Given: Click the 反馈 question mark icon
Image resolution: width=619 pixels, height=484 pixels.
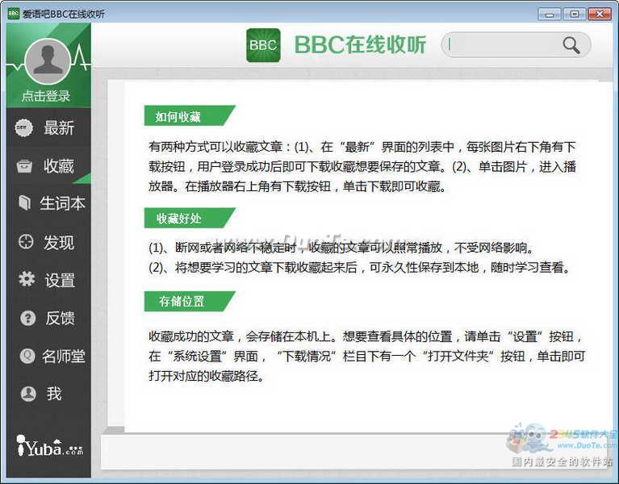Looking at the screenshot, I should [x=27, y=318].
